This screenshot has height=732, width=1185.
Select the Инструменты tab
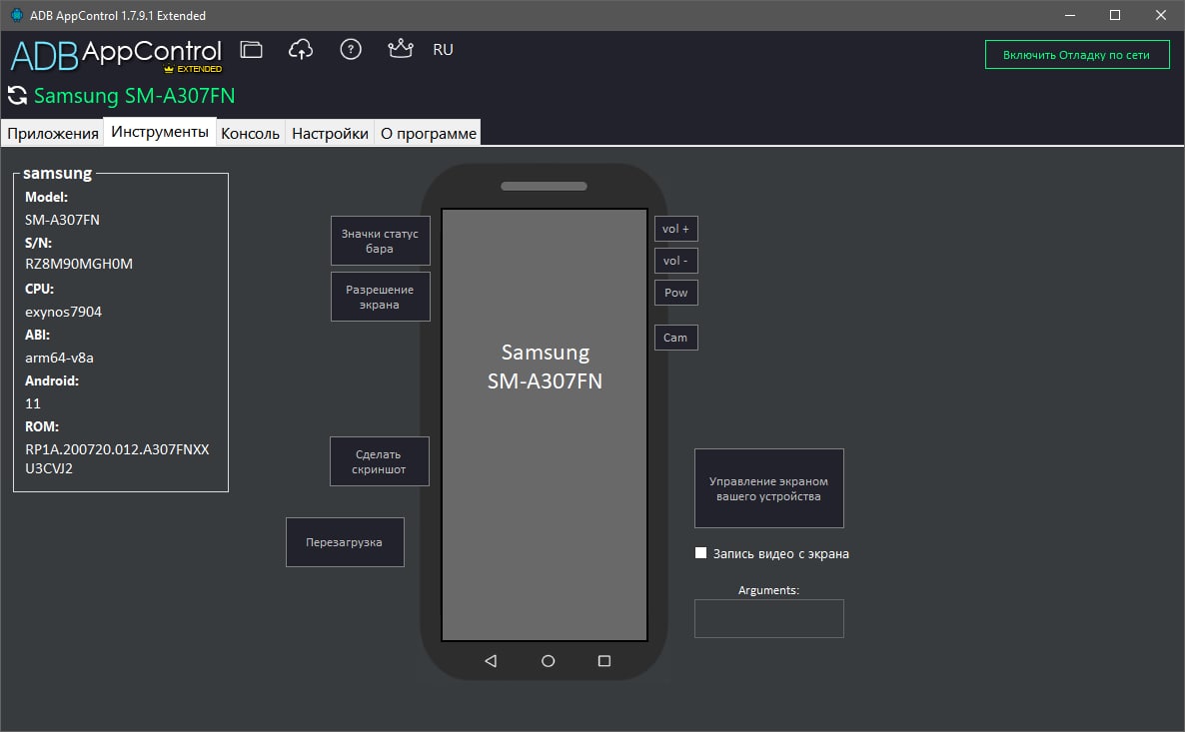[x=160, y=132]
